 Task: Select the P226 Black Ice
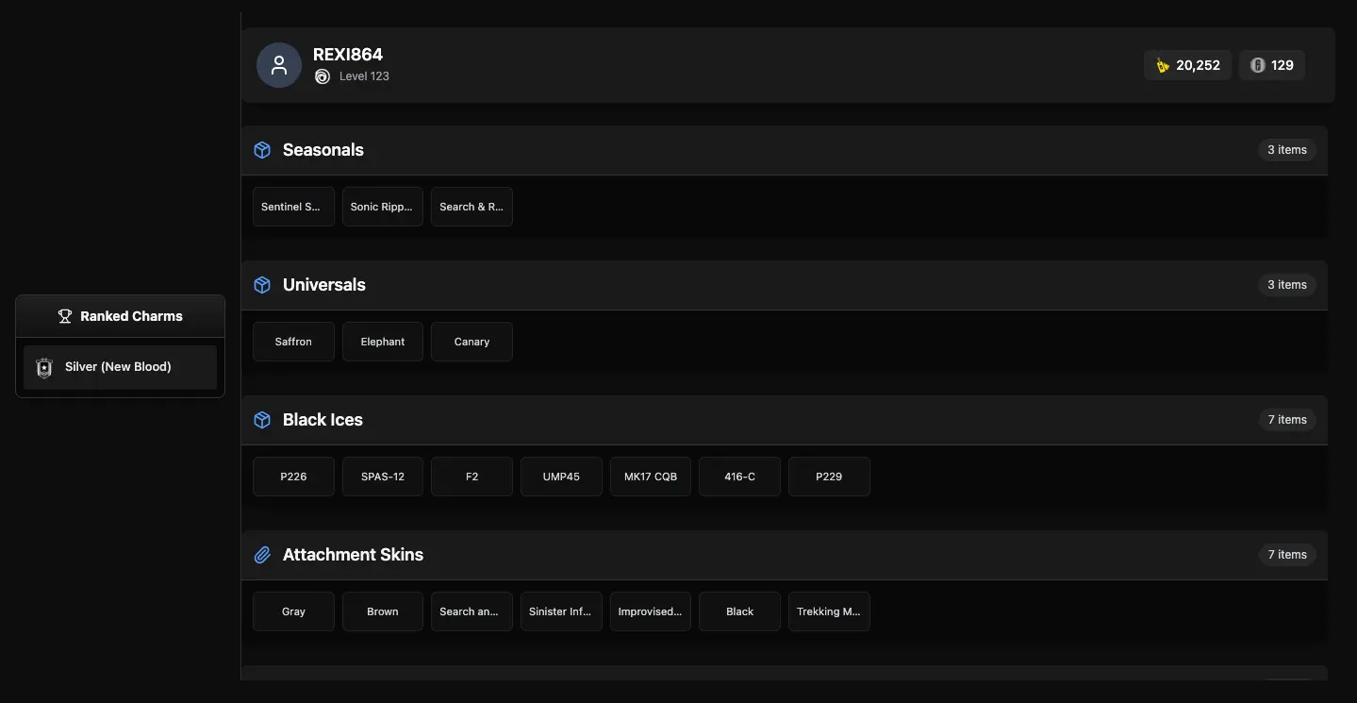click(293, 477)
